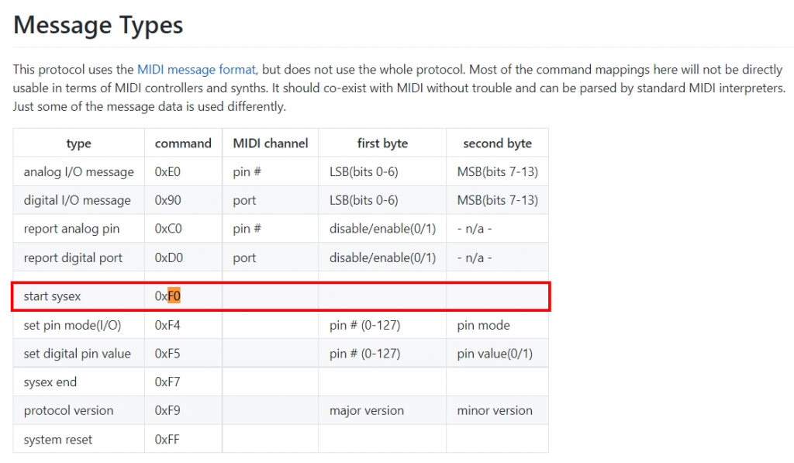The height and width of the screenshot is (463, 794).
Task: Click the MIDI channel column header
Action: tap(271, 143)
